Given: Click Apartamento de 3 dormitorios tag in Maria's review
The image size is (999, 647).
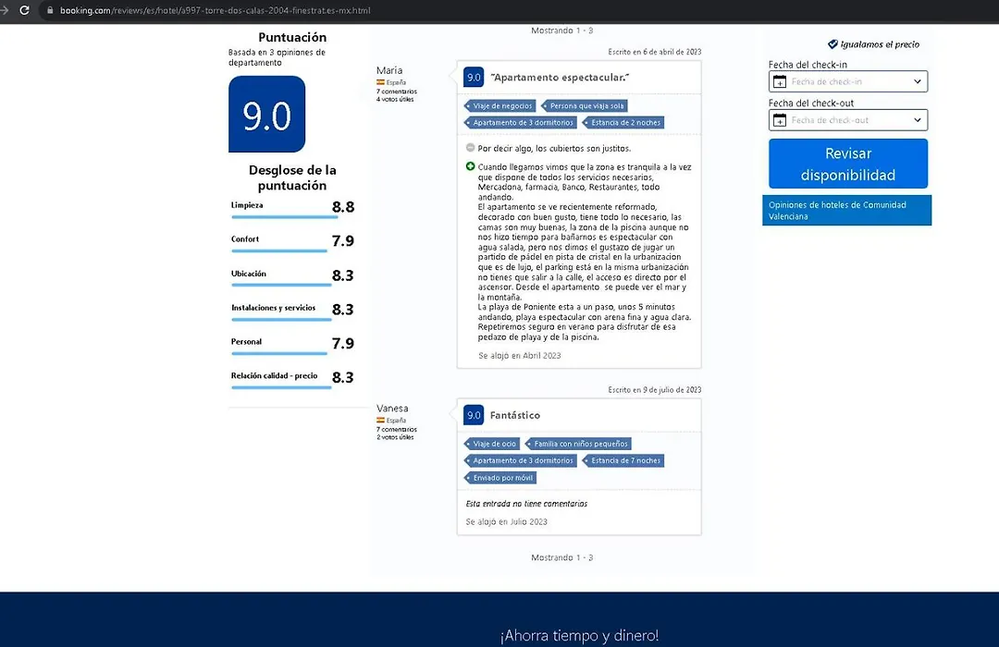Looking at the screenshot, I should pos(521,123).
